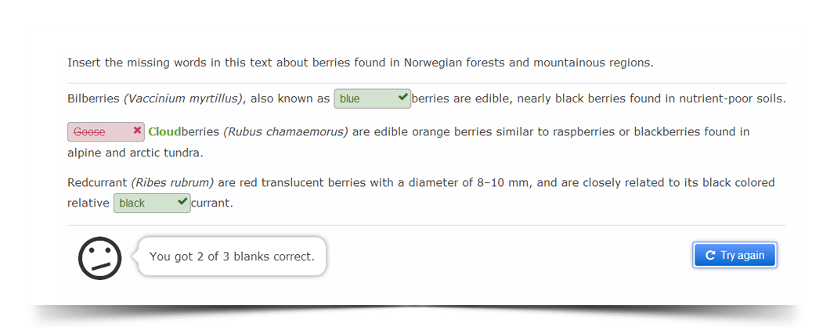Click the '2 of 3 blanks correct' feedback bubble

232,257
